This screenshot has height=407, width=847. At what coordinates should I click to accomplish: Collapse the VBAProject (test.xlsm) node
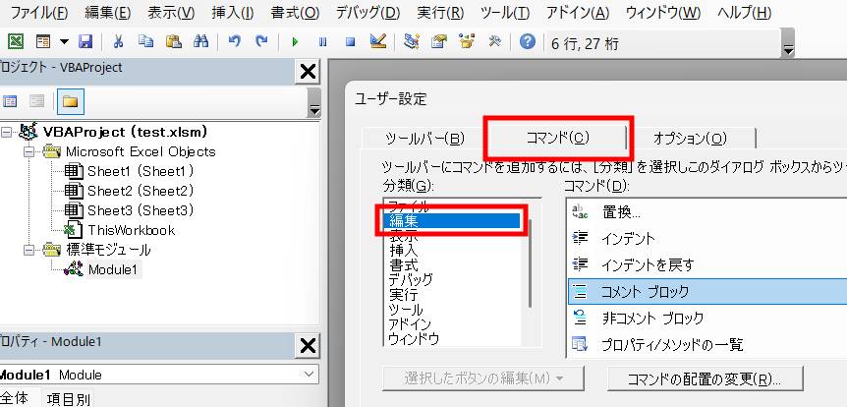pyautogui.click(x=6, y=132)
